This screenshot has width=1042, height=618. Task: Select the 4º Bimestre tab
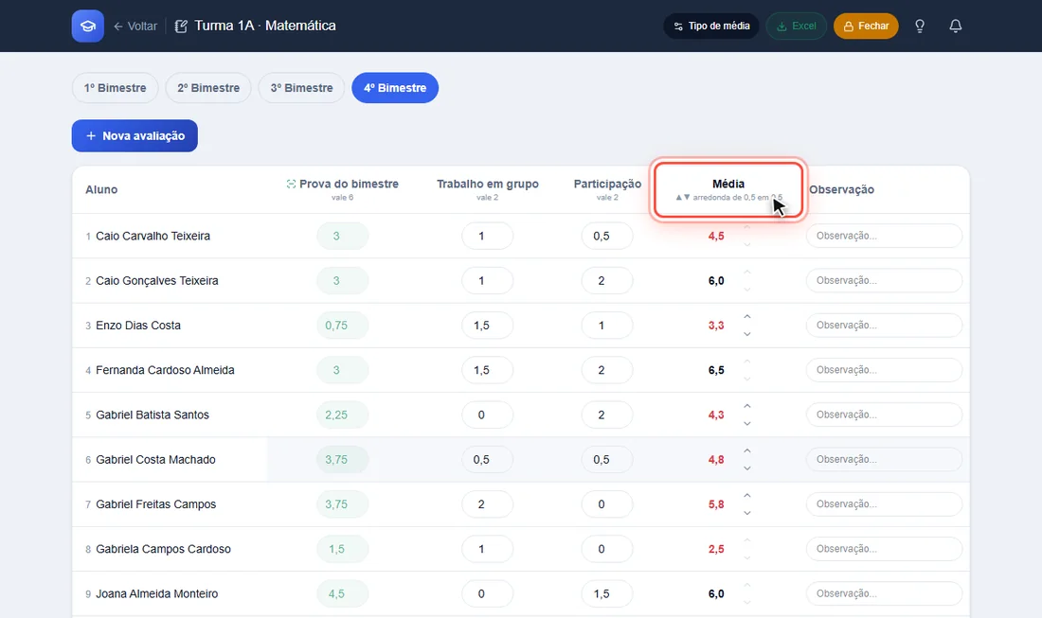[395, 88]
